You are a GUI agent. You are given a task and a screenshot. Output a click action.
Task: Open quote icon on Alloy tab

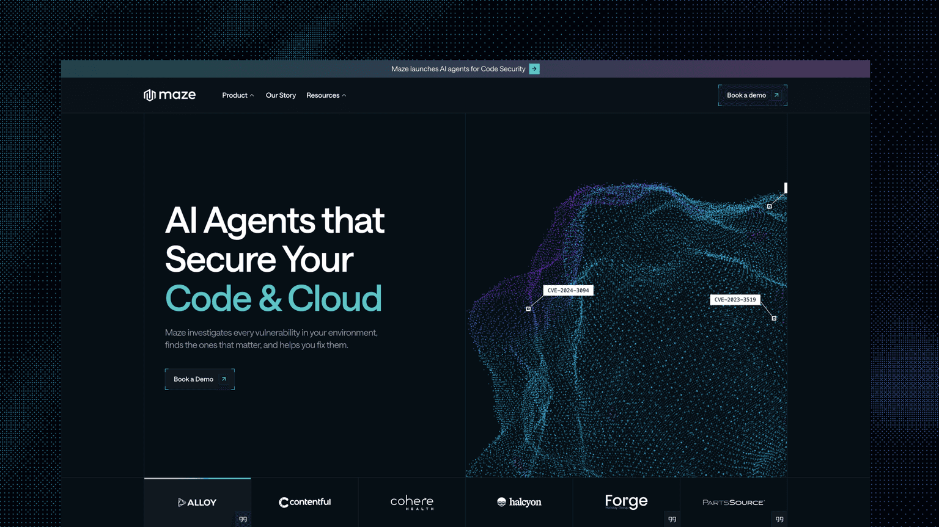coord(243,519)
